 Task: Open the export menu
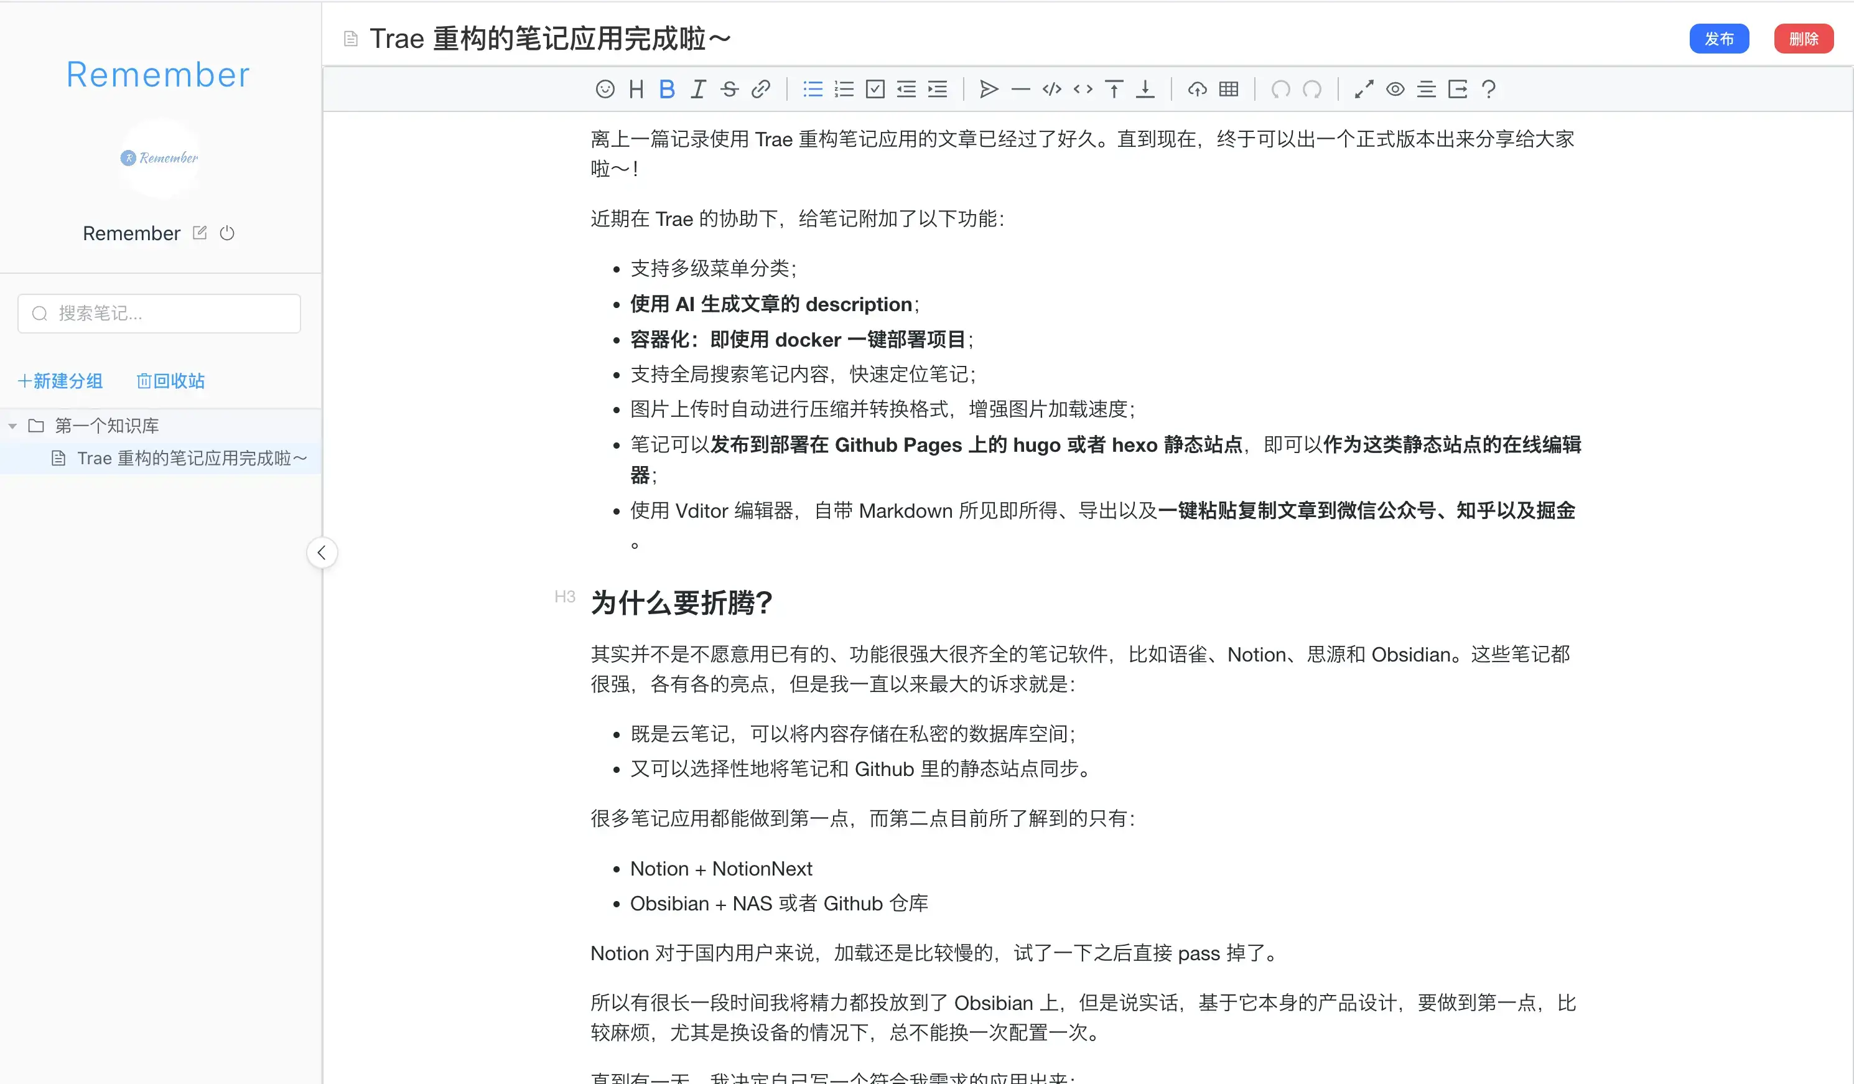coord(1458,89)
